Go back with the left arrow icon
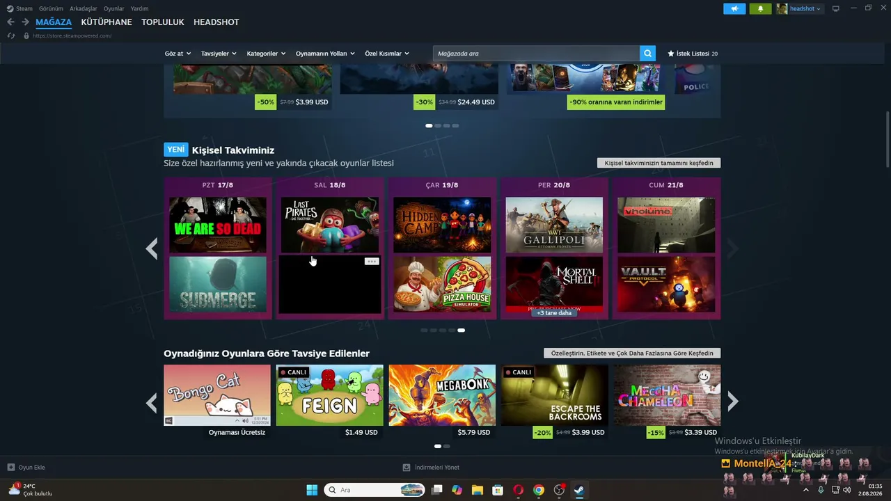 [10, 22]
